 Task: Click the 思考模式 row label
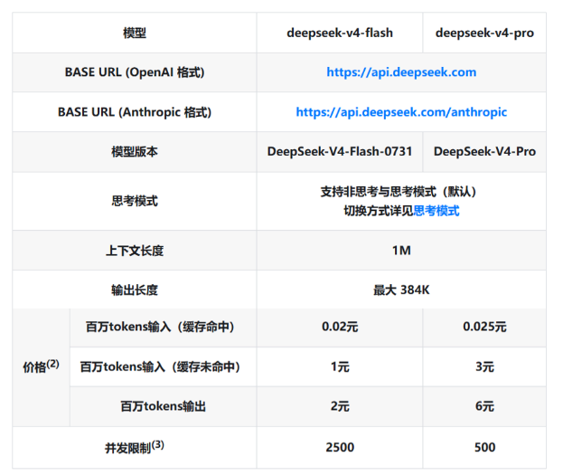[x=135, y=201]
